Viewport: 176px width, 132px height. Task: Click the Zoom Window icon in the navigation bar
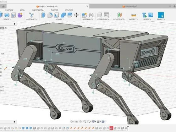[x=88, y=122]
